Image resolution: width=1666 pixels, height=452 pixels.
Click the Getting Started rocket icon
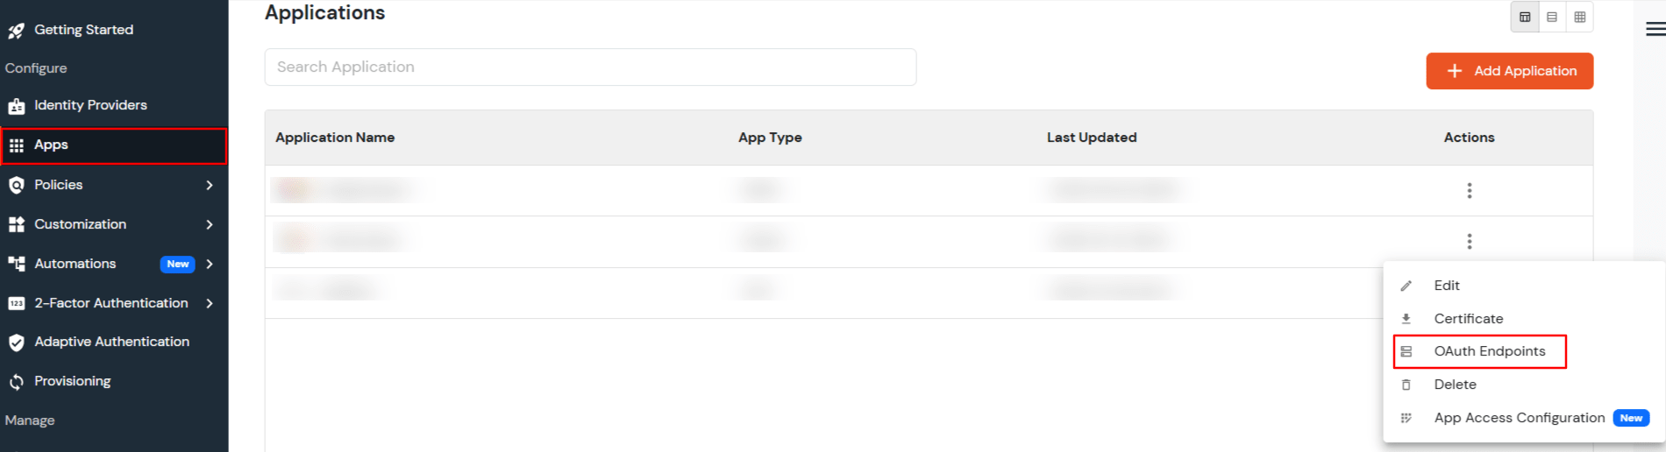[16, 31]
